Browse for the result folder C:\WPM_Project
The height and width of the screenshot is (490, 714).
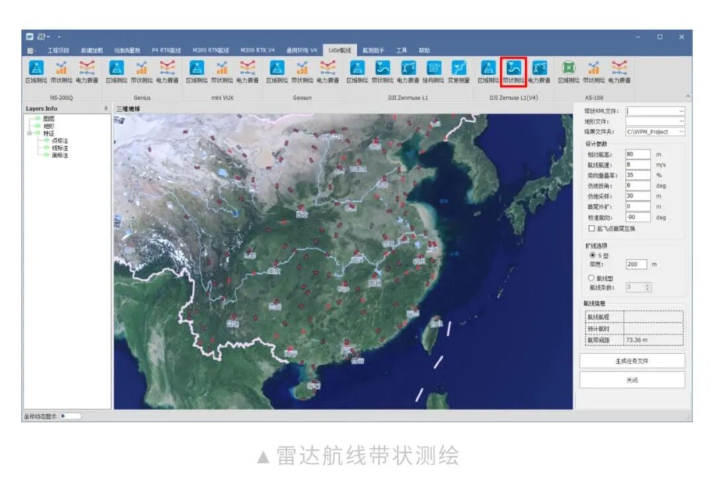pyautogui.click(x=682, y=132)
